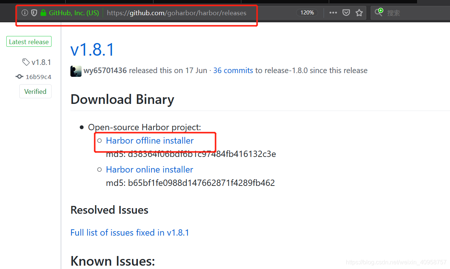Open Full list of issues fixed in v1.8.1

click(x=130, y=233)
